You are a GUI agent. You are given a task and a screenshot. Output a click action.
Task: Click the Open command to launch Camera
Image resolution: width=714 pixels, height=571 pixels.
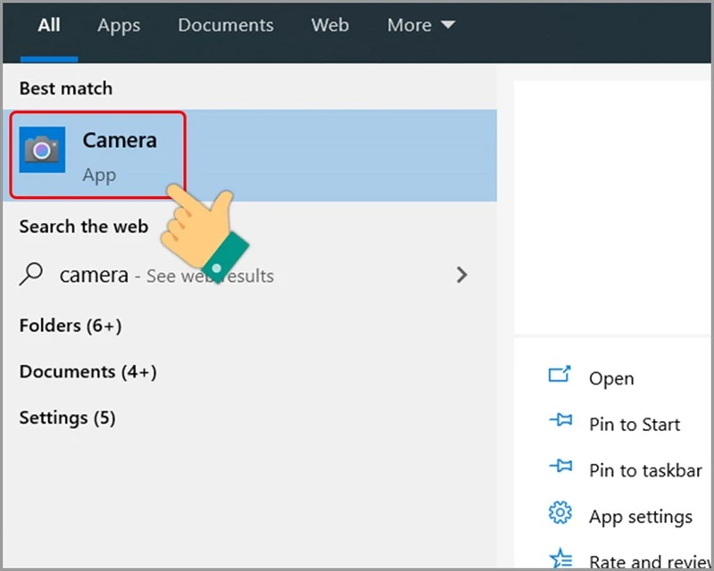pos(611,377)
